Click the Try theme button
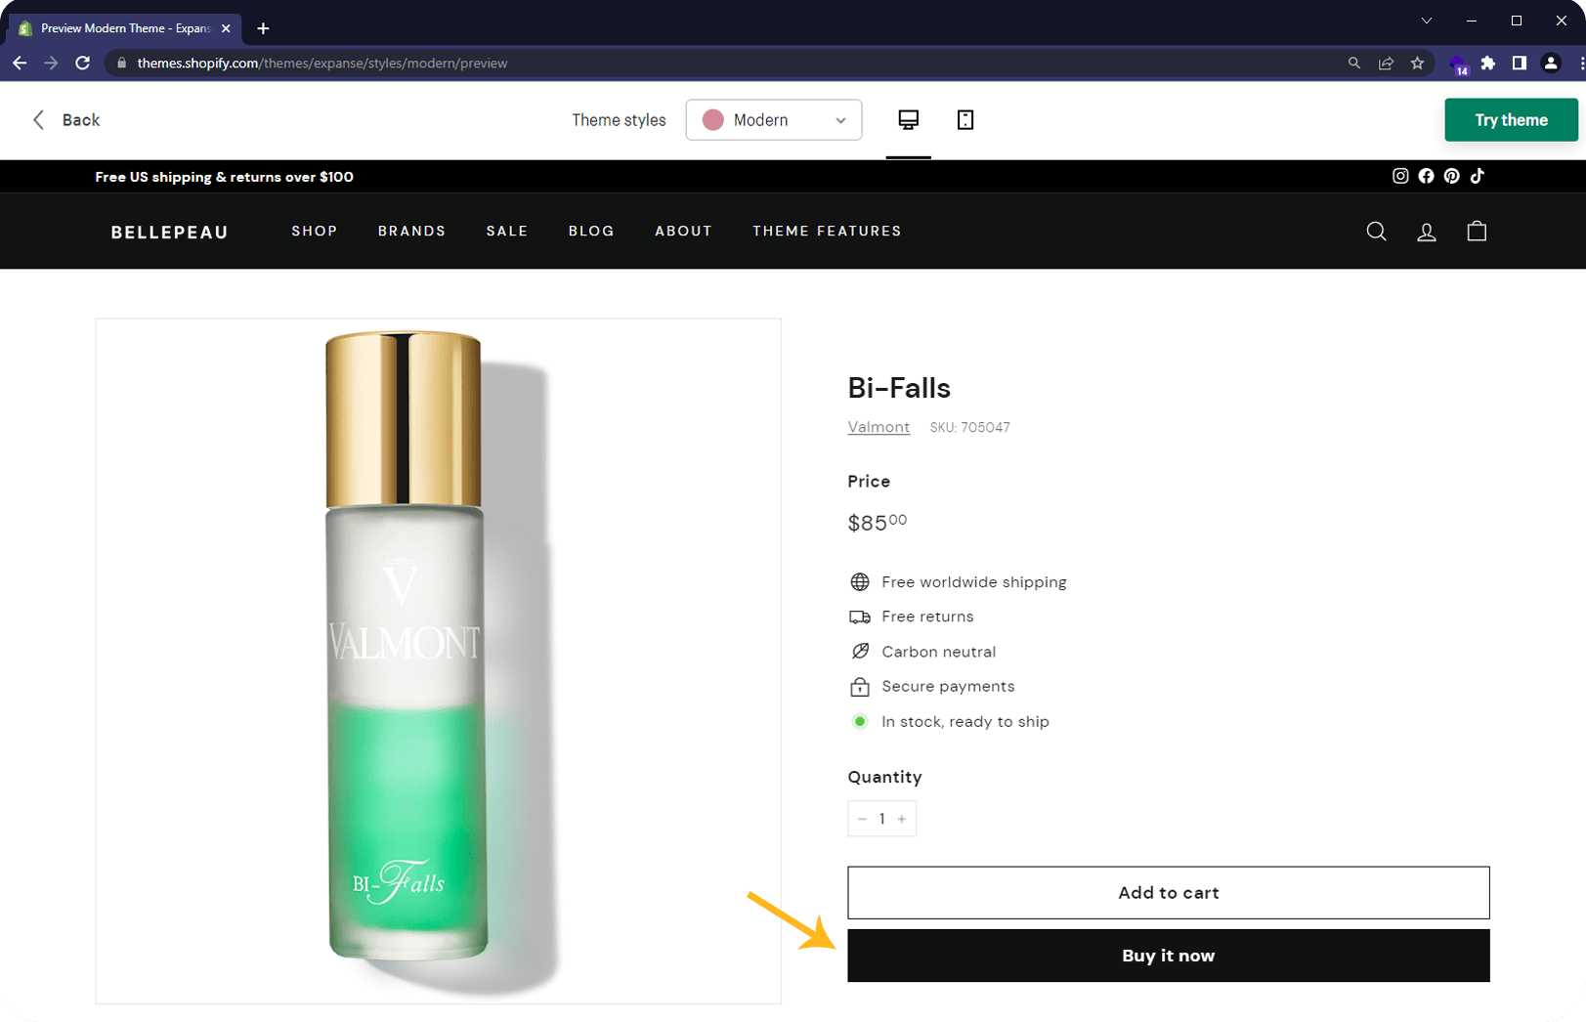The width and height of the screenshot is (1586, 1022). (x=1511, y=119)
